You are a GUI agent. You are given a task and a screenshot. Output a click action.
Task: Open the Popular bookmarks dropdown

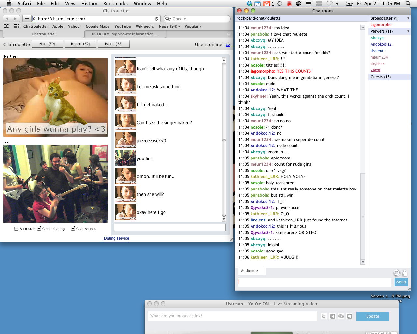tap(193, 26)
